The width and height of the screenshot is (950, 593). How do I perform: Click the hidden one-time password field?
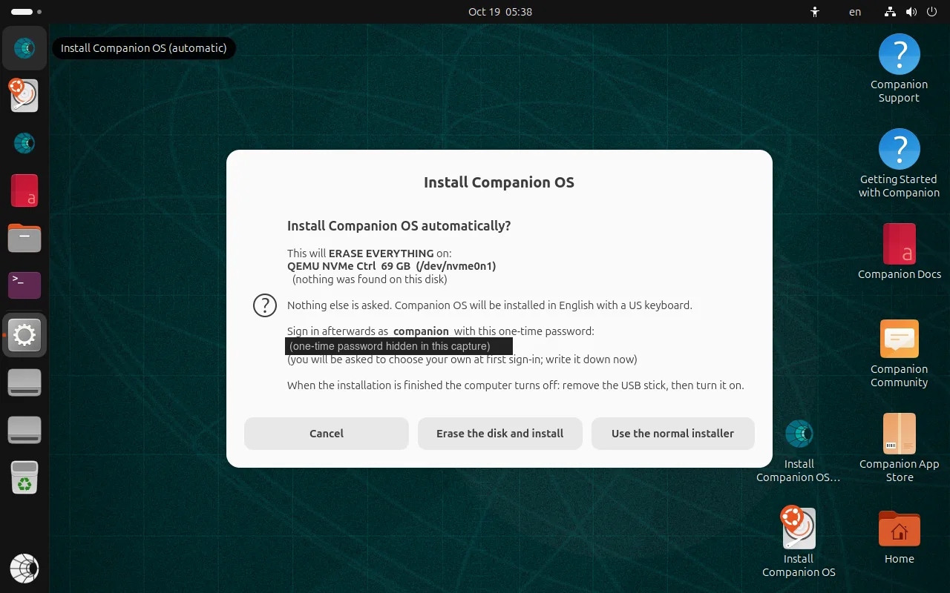click(x=399, y=346)
